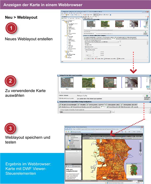Toggle the Layergruppe checkbox in legend
Screen dimensions: 151x184
pos(67,136)
